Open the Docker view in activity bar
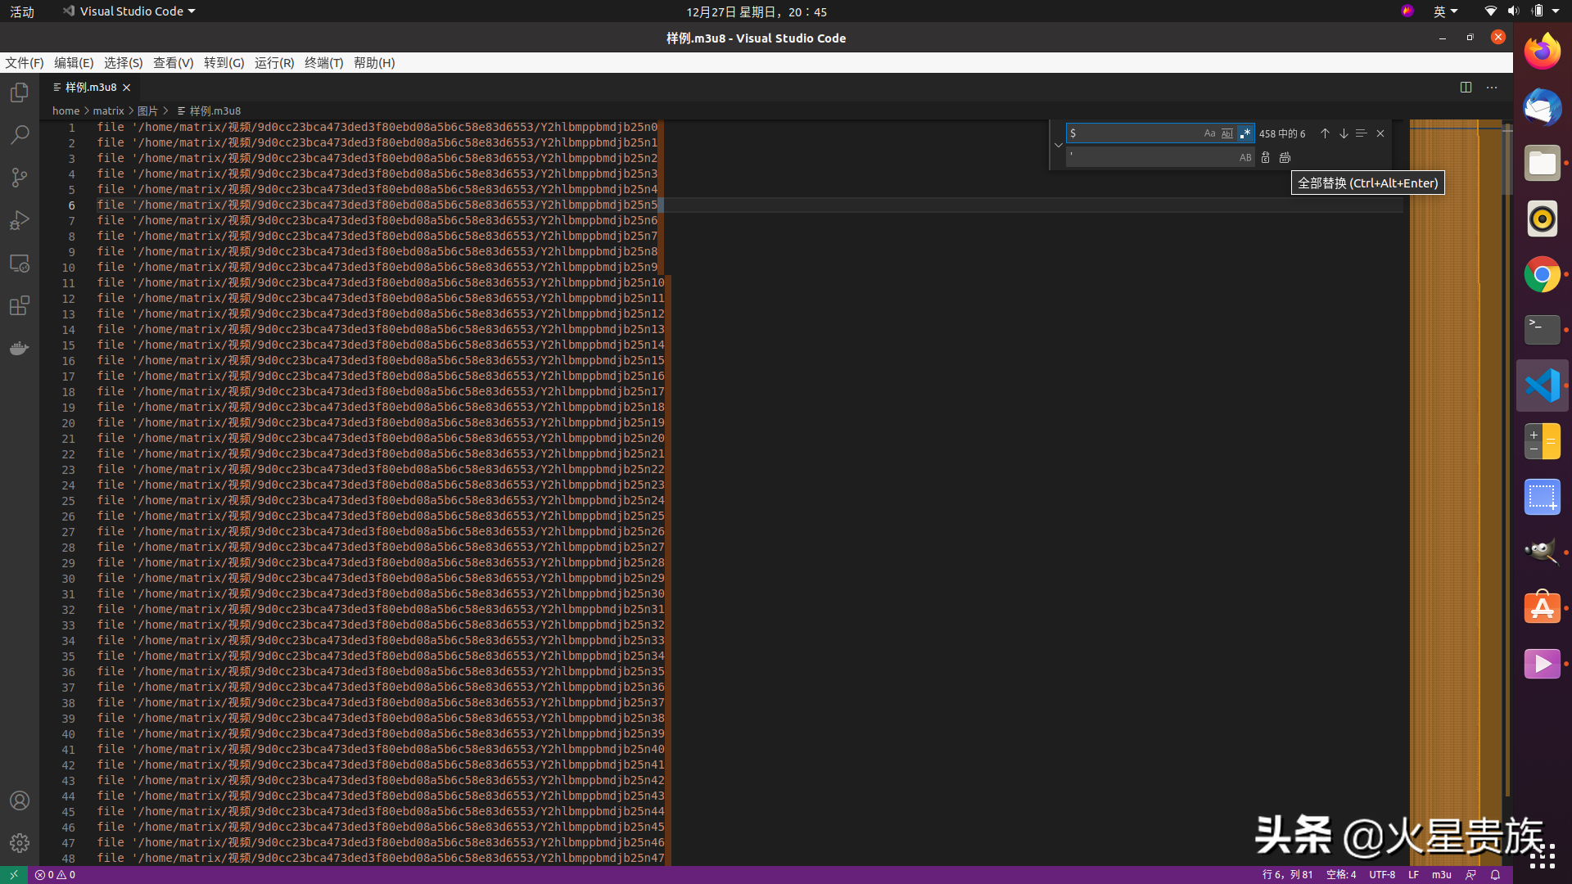Image resolution: width=1572 pixels, height=884 pixels. [20, 349]
